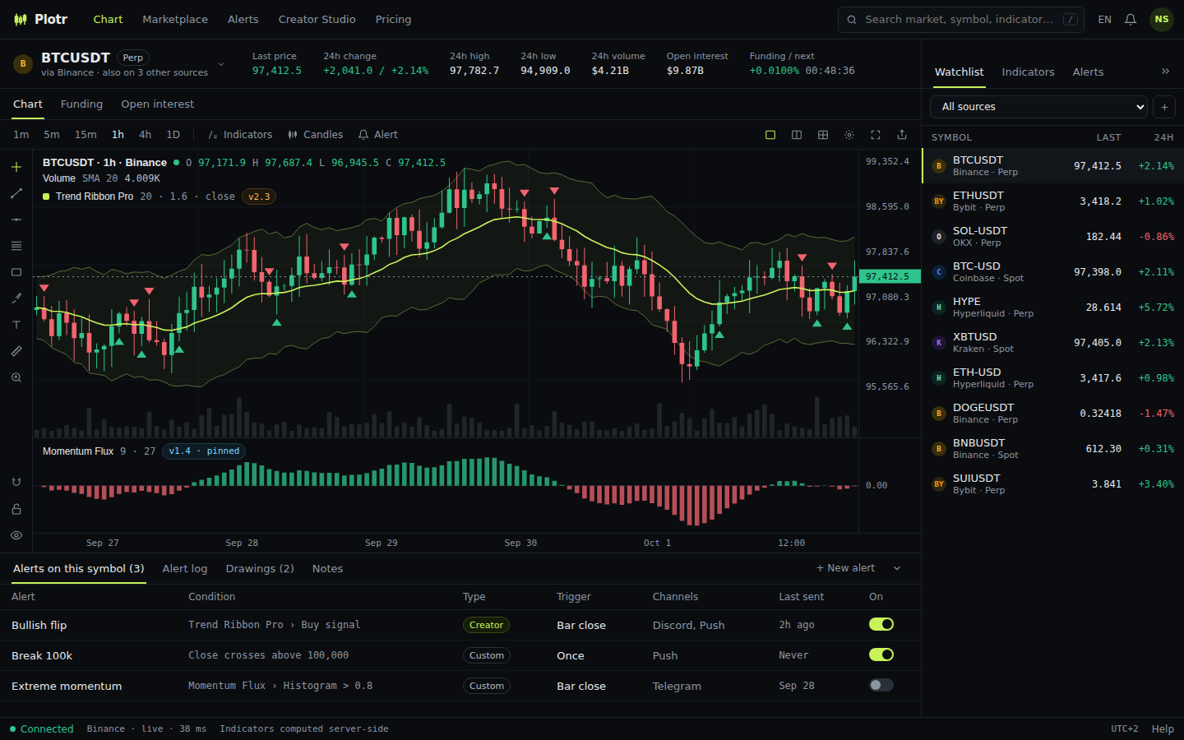Enable the magnet snap tool

click(x=16, y=483)
